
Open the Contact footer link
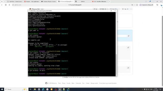pyautogui.click(x=88, y=83)
